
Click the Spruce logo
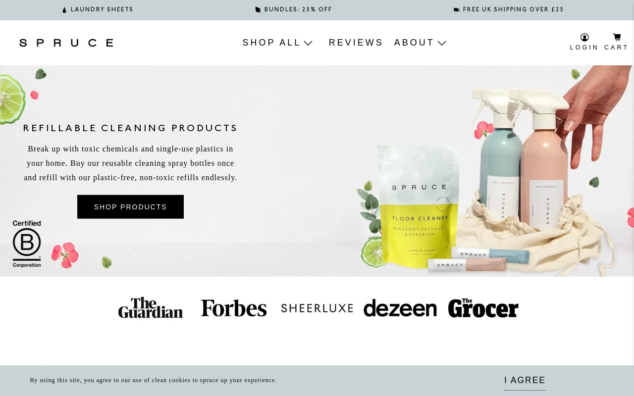(66, 43)
